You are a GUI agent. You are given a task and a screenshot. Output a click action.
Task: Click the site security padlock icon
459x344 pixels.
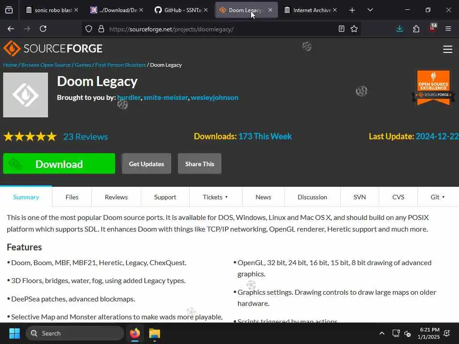101,29
